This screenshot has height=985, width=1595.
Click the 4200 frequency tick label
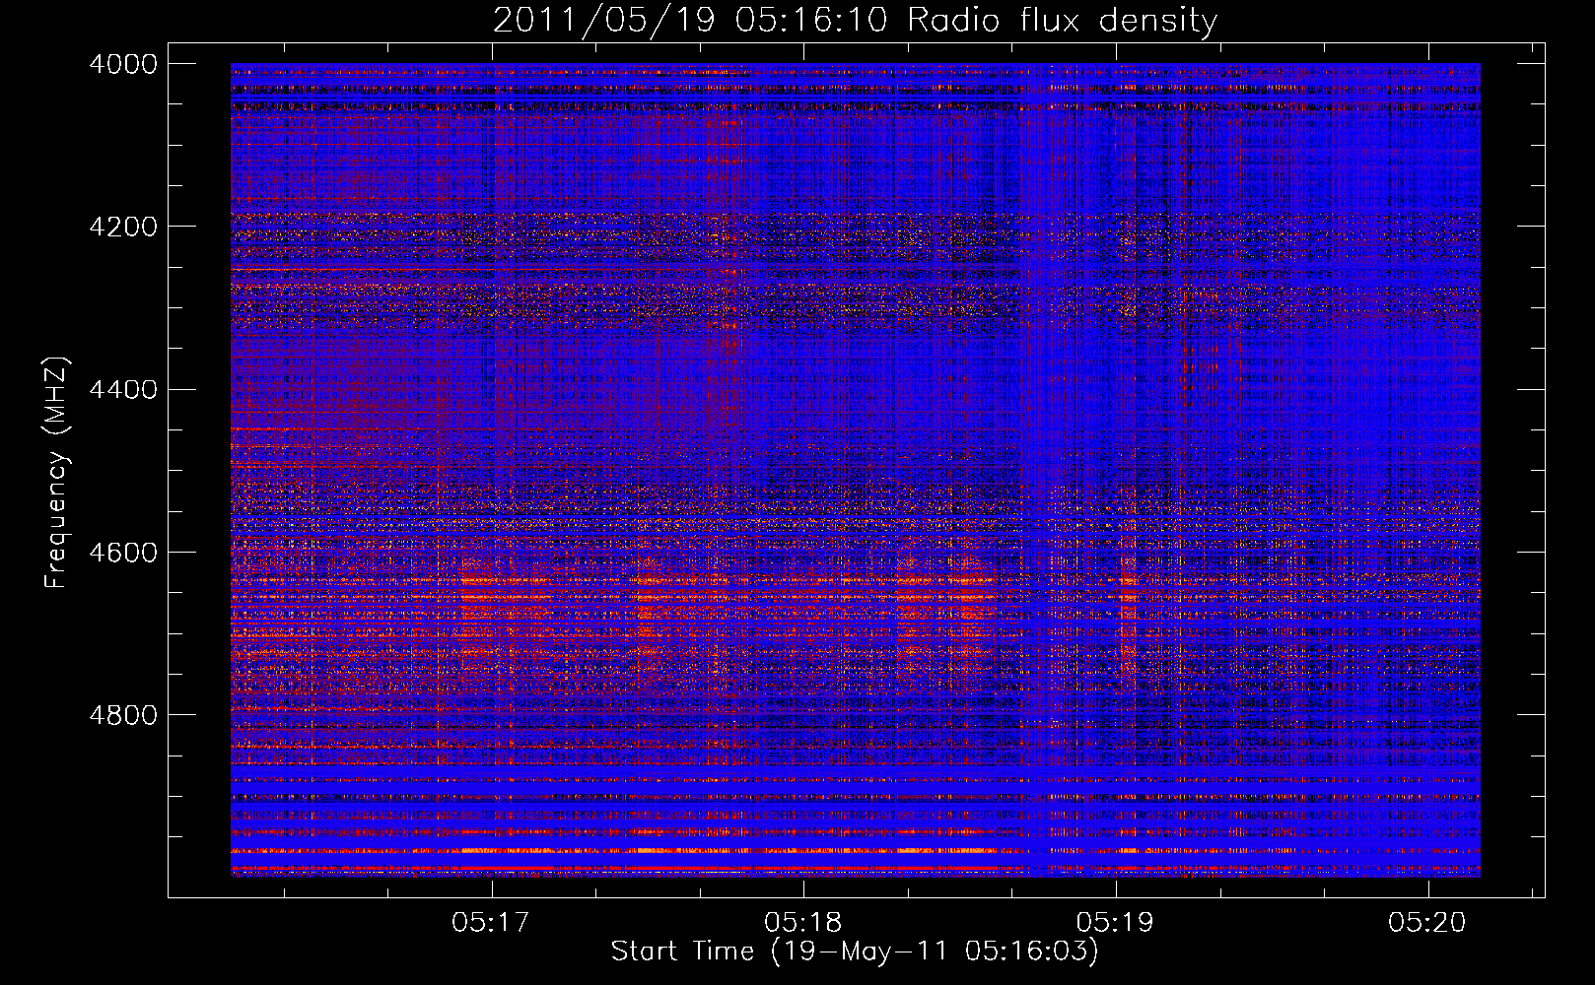(123, 227)
